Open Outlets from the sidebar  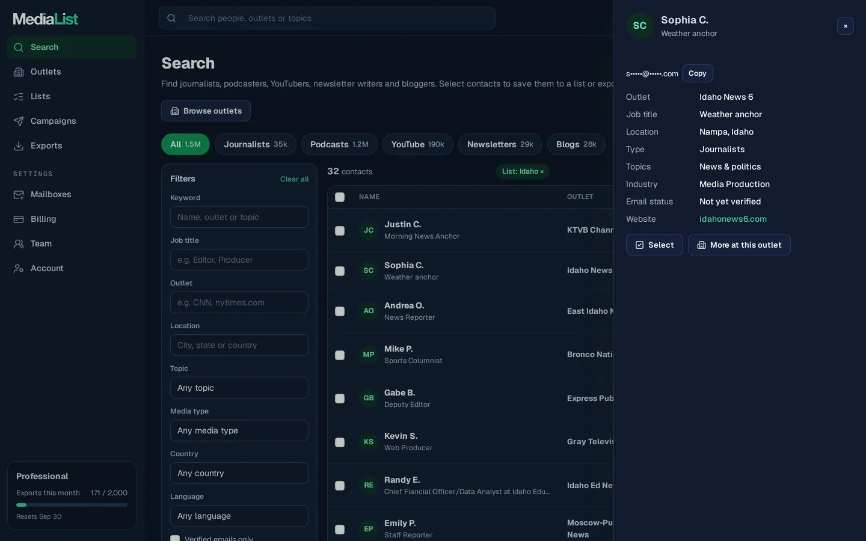pos(72,72)
